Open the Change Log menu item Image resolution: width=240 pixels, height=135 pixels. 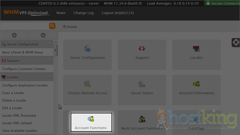tap(83, 13)
